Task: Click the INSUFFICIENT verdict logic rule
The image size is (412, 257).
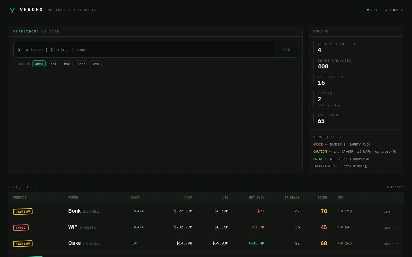Action: tap(340, 166)
